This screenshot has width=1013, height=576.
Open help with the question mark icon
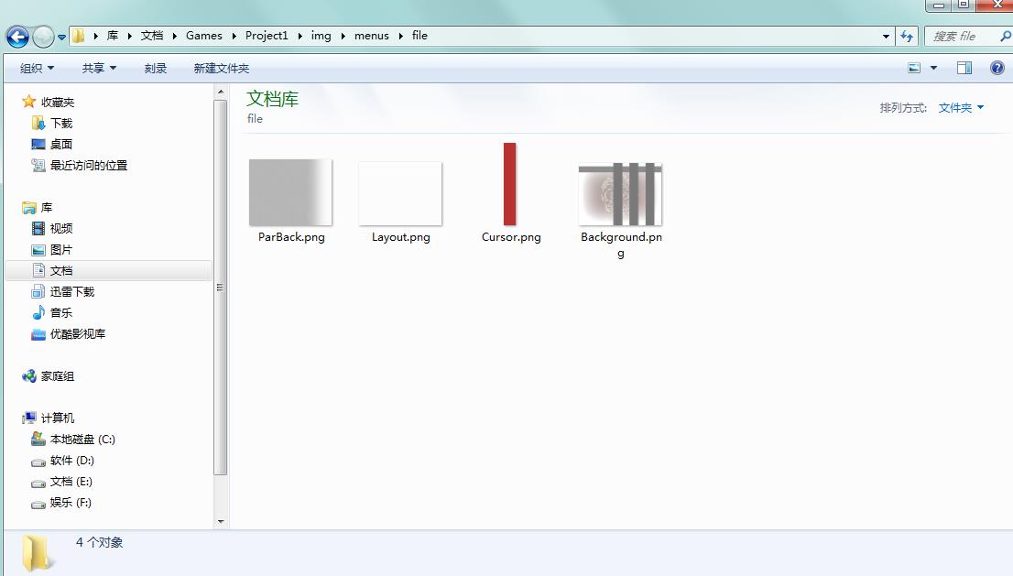click(997, 68)
